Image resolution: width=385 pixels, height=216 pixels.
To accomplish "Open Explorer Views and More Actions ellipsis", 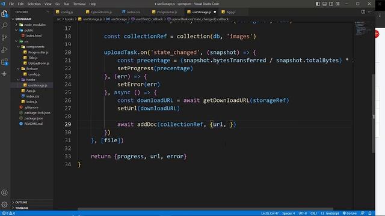I will [x=47, y=12].
